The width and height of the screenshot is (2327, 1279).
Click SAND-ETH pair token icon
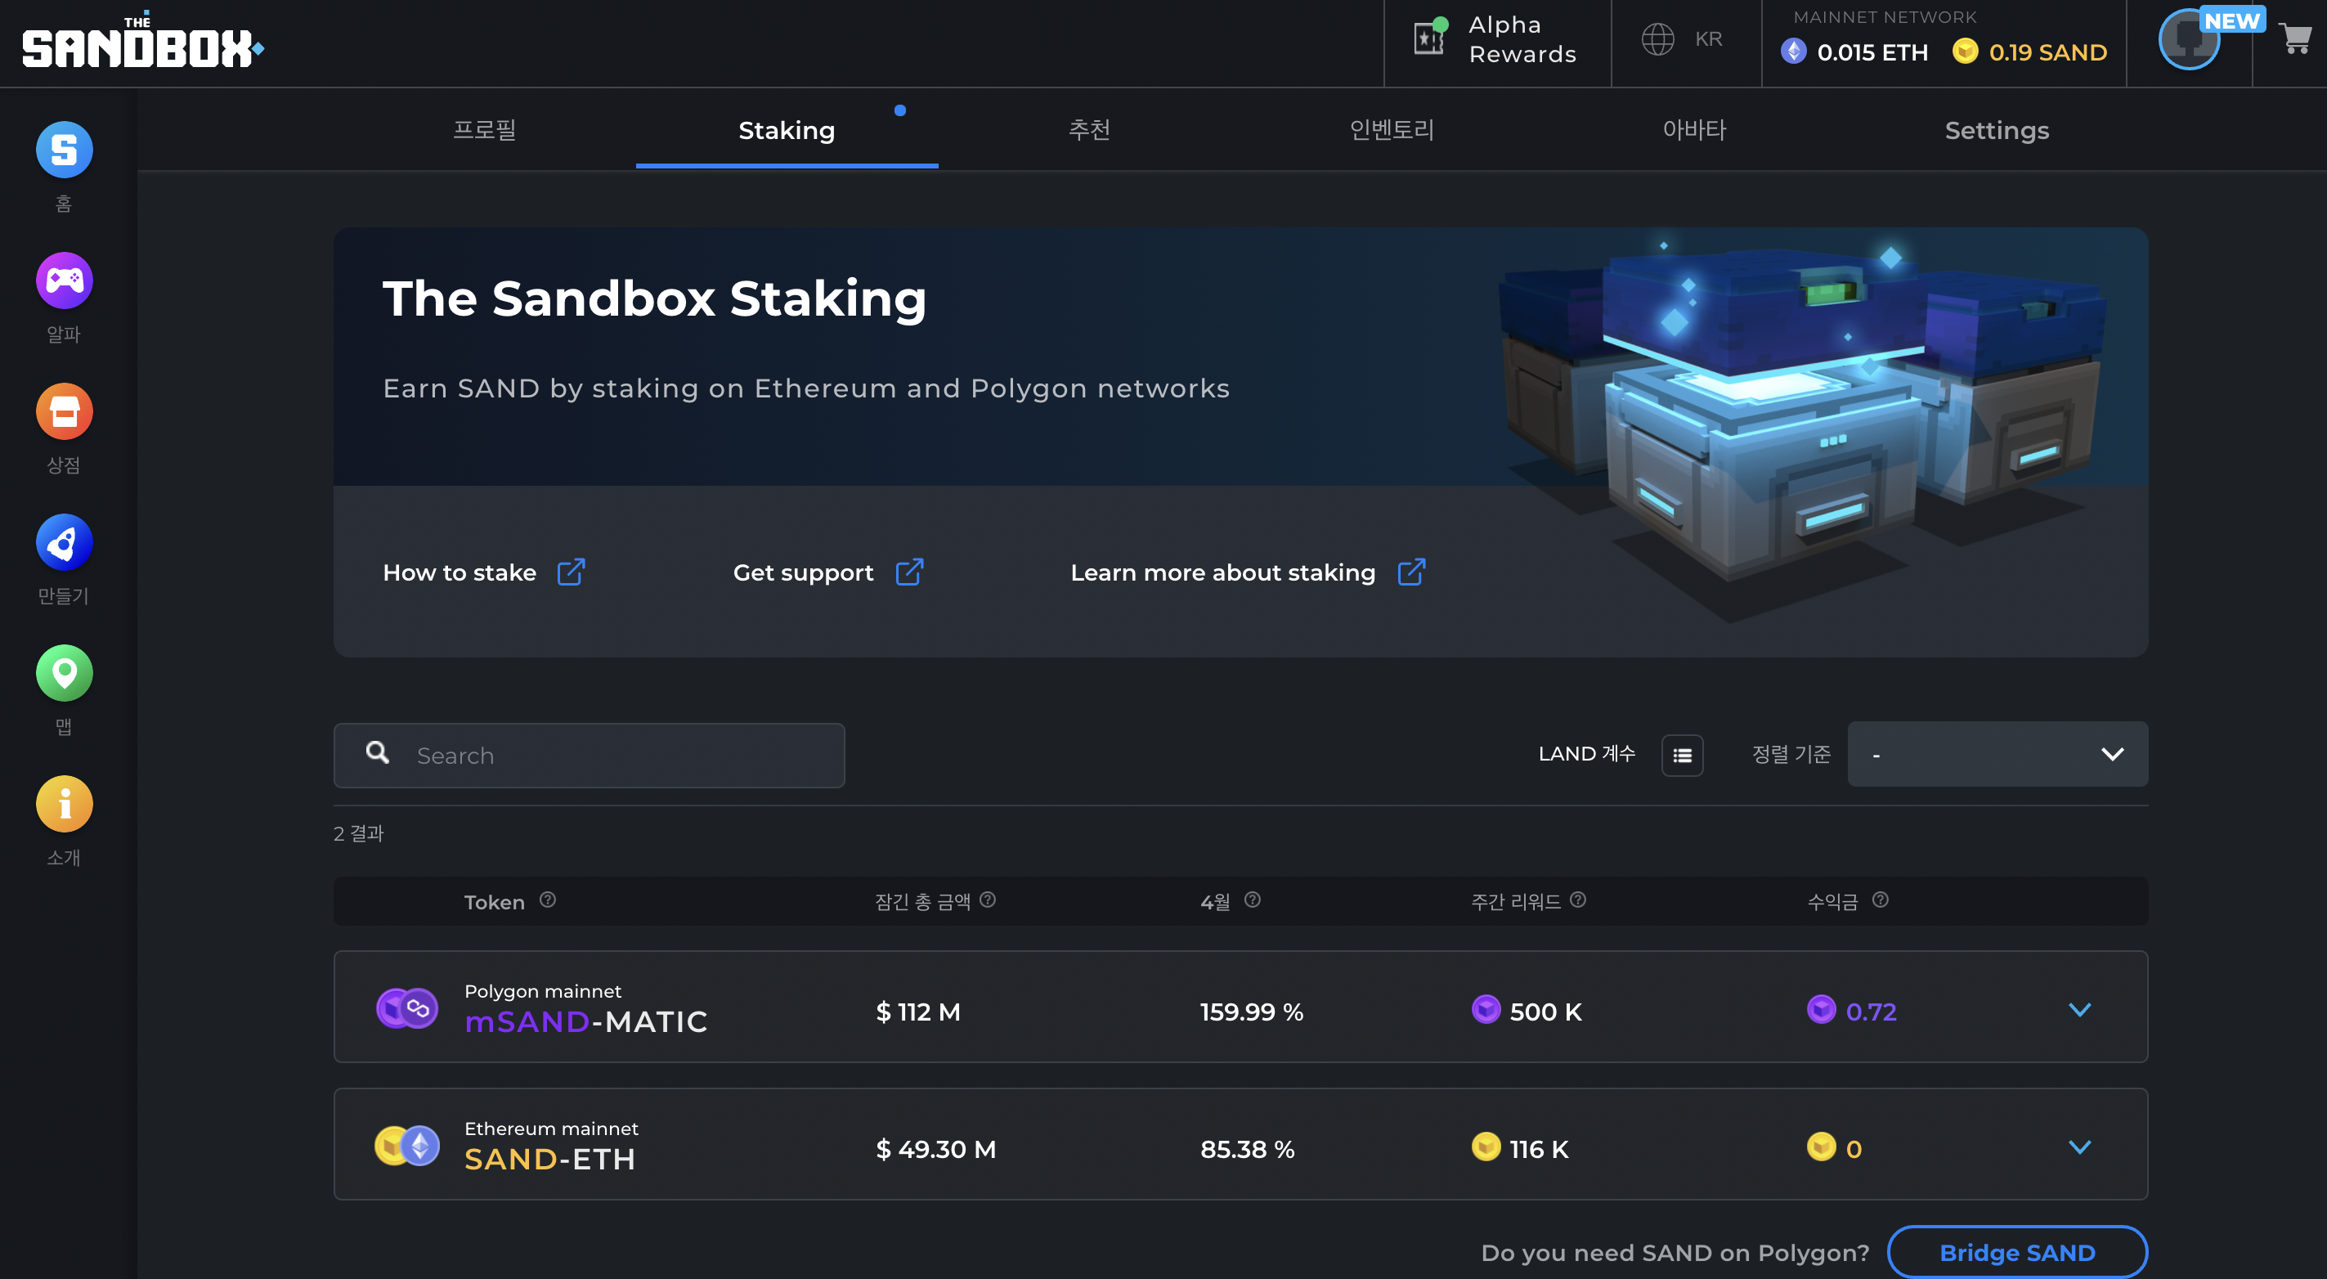tap(407, 1146)
